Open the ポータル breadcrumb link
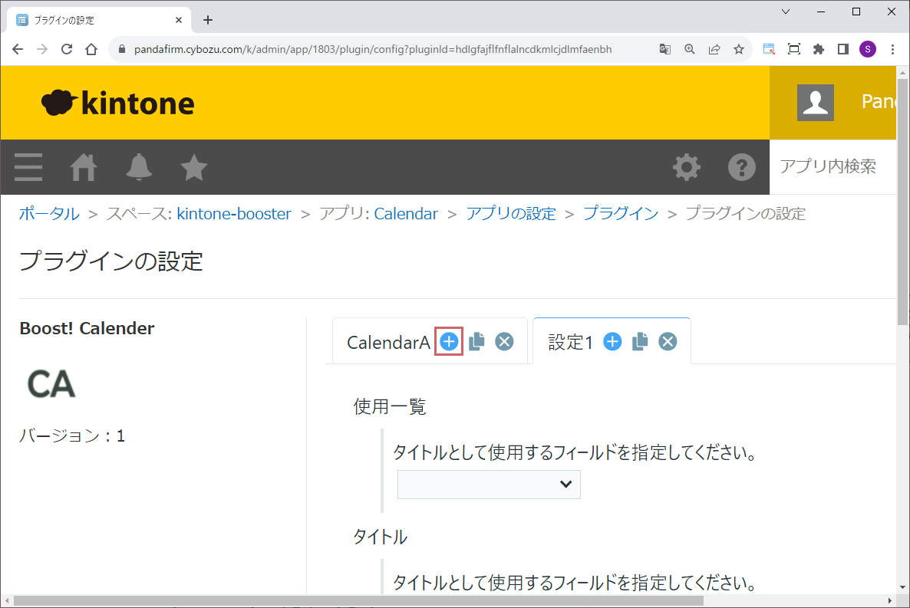Viewport: 910px width, 608px height. 49,214
